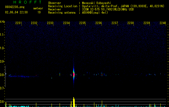
Task: Click the 2231 time marker
Action: pyautogui.click(x=19, y=23)
